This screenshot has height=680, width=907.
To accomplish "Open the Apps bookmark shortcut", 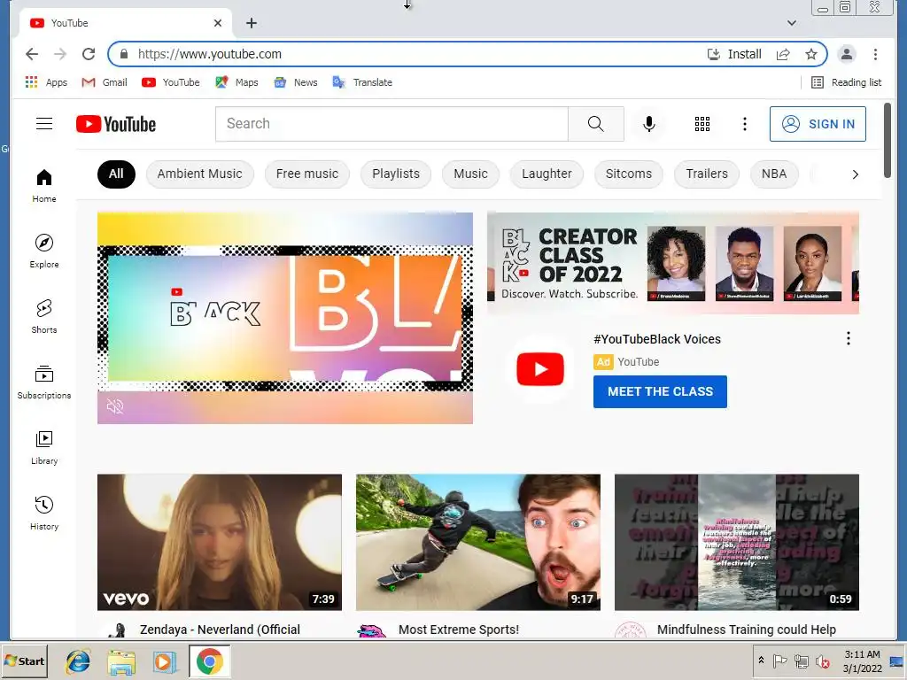I will (46, 82).
